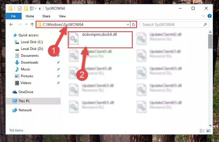Open the address bar history dropdown
The height and width of the screenshot is (142, 219).
click(128, 25)
